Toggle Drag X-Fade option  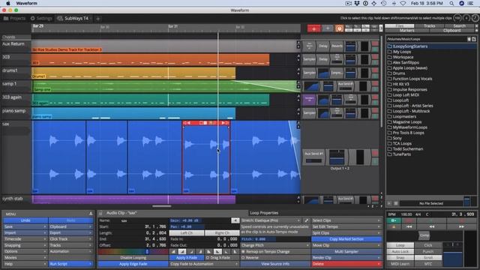tap(222, 258)
